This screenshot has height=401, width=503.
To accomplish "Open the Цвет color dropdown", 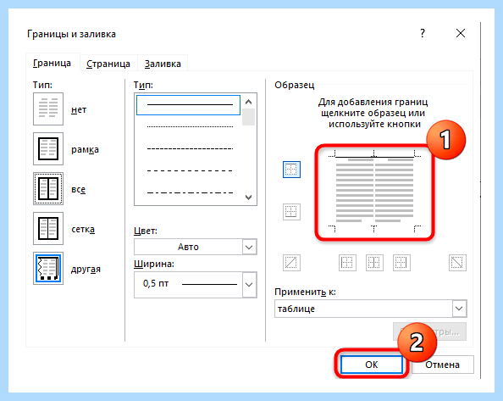I will coord(249,247).
